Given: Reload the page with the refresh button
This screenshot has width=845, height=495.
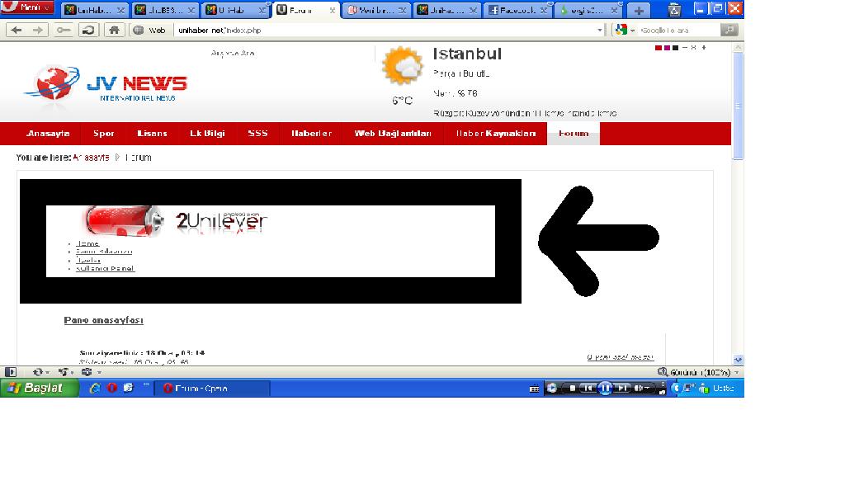Looking at the screenshot, I should click(x=88, y=31).
